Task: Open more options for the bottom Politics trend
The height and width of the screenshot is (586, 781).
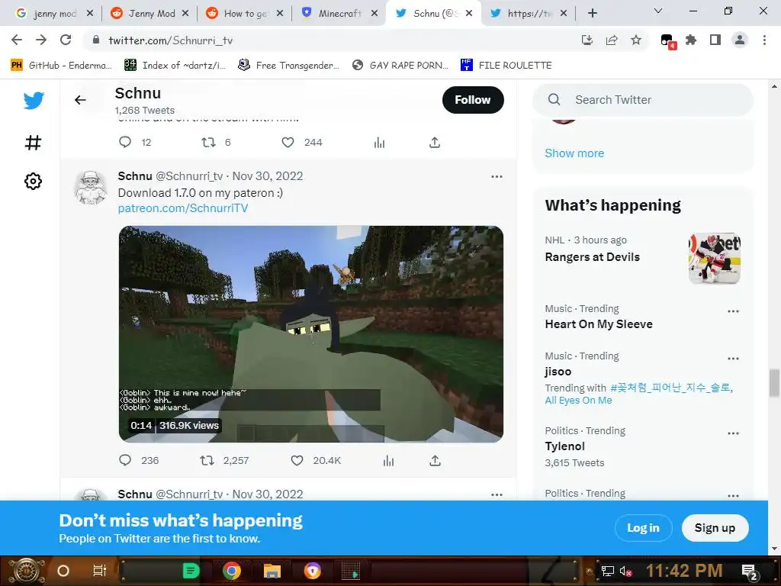Action: pyautogui.click(x=733, y=496)
